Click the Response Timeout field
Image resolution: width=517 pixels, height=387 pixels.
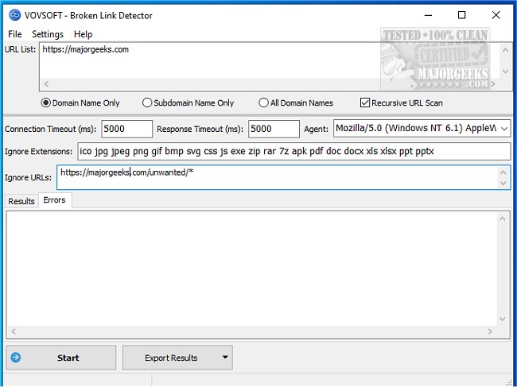274,129
